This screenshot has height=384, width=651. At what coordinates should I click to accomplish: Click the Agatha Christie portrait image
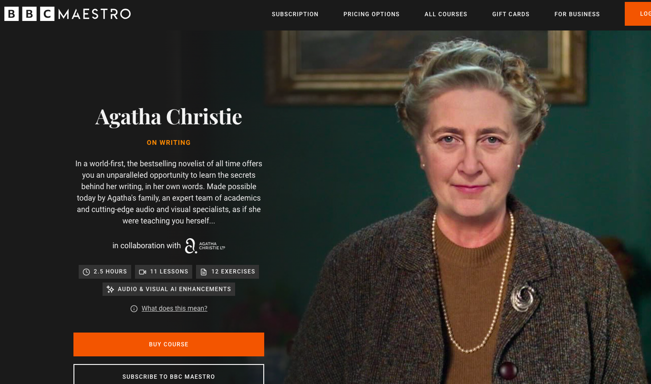coord(458,207)
